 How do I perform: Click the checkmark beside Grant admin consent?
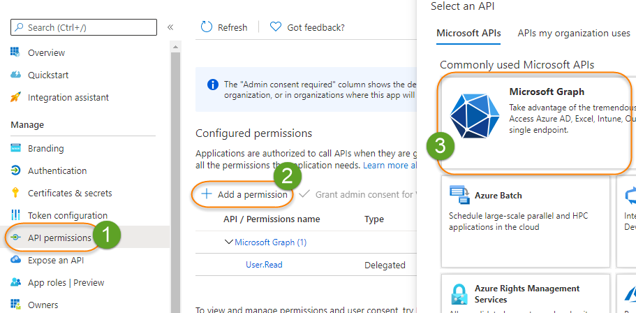[x=305, y=194]
